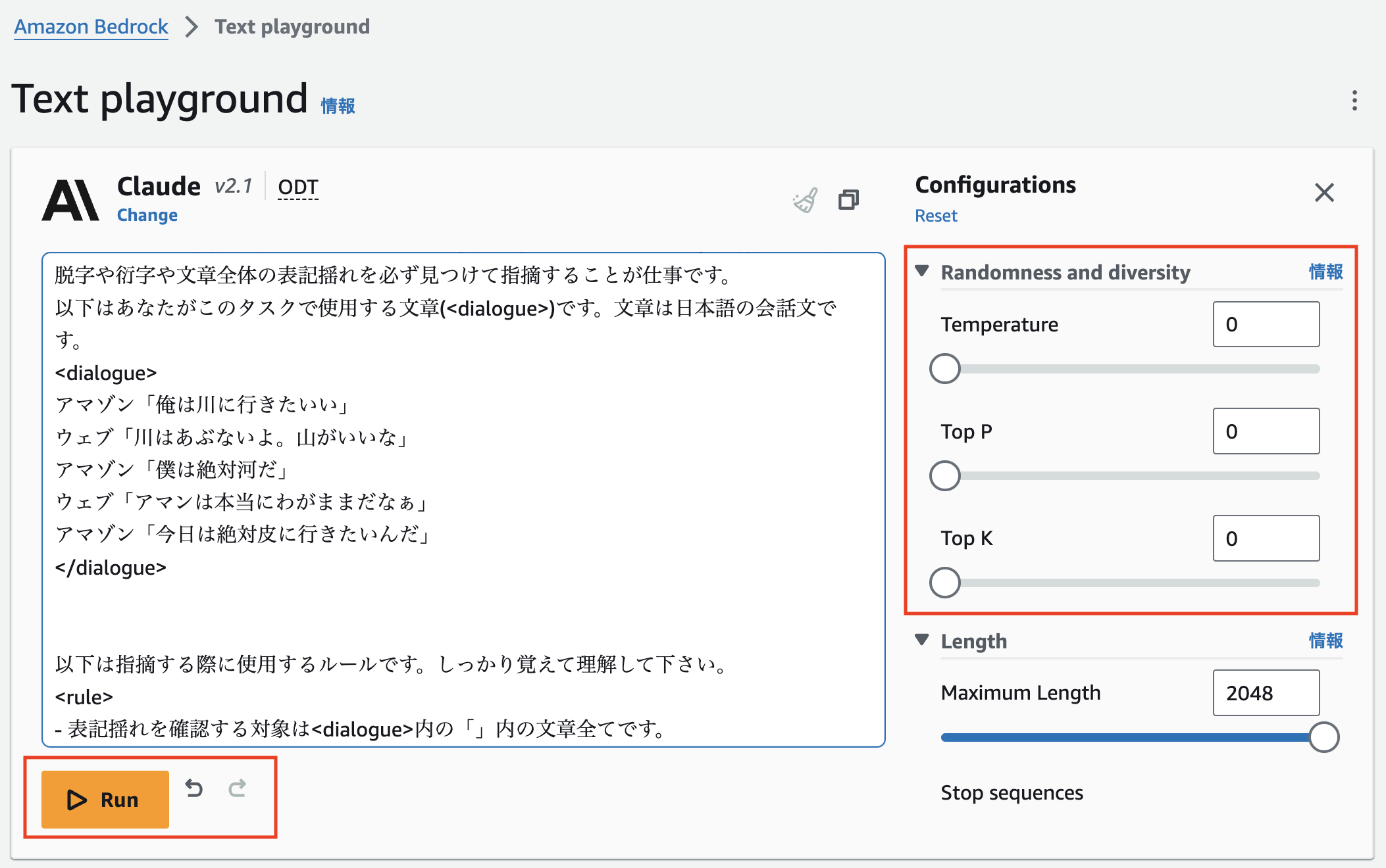Click the Temperature slider handle
Viewport: 1386px width, 868px height.
click(945, 369)
